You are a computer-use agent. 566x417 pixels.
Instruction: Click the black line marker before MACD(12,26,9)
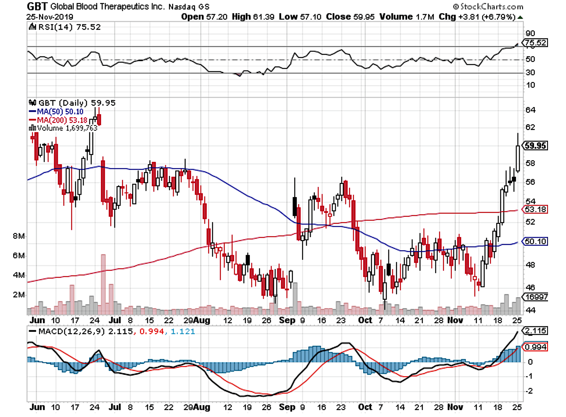click(x=33, y=331)
